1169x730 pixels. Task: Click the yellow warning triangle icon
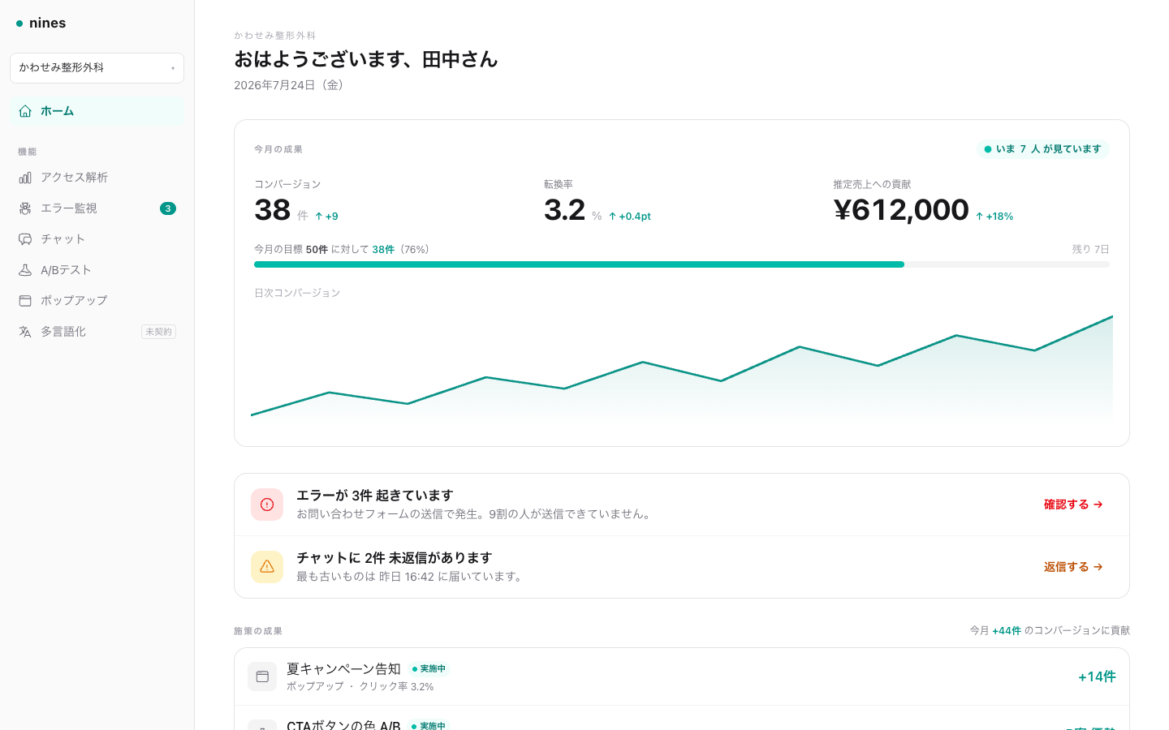pyautogui.click(x=267, y=567)
